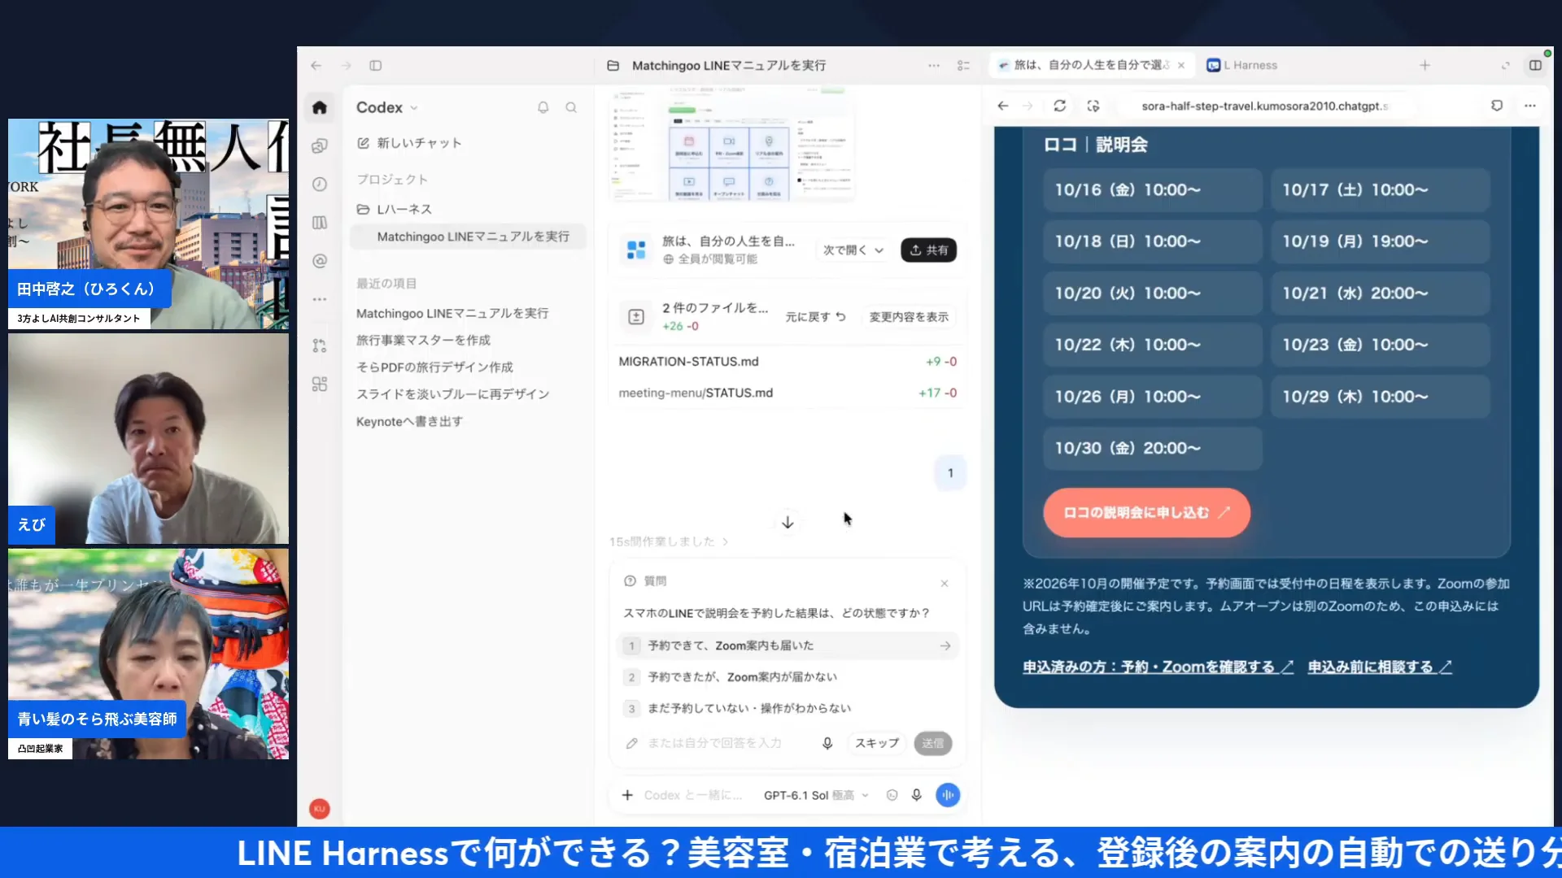This screenshot has height=878, width=1562.
Task: Open the thread options three-dots menu
Action: point(934,65)
